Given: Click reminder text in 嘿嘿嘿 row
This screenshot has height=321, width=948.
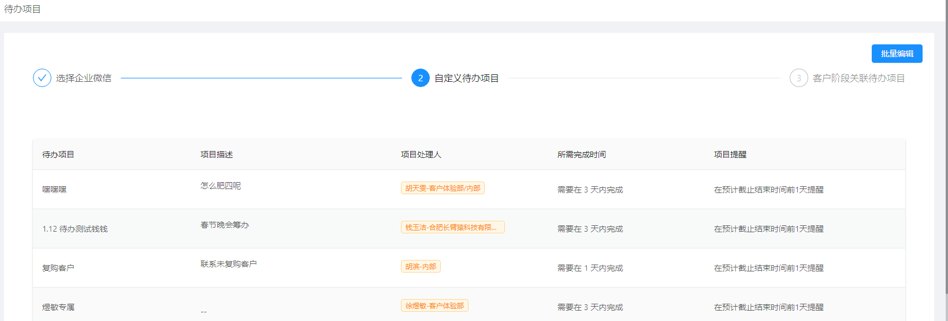Looking at the screenshot, I should tap(769, 190).
